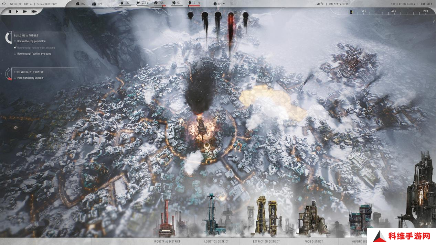
Task: Click the heat flame icon showing 126
Action: pos(121,3)
